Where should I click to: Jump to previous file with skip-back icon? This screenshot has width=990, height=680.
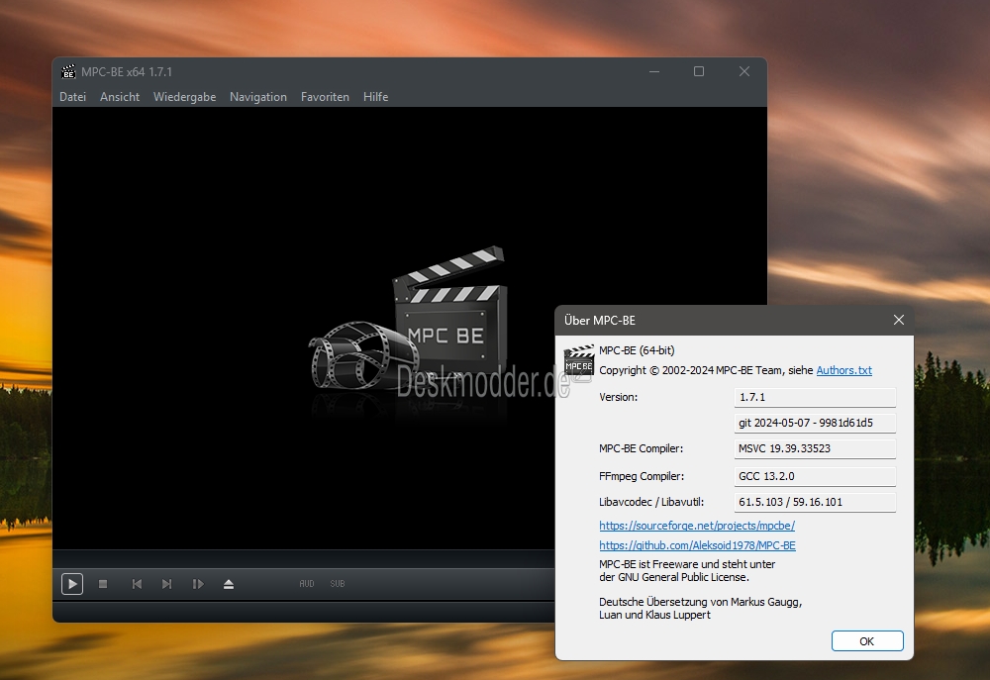point(137,584)
